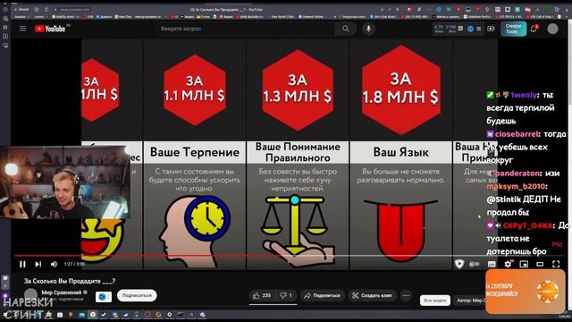Open YouTube notifications bell

[x=534, y=29]
